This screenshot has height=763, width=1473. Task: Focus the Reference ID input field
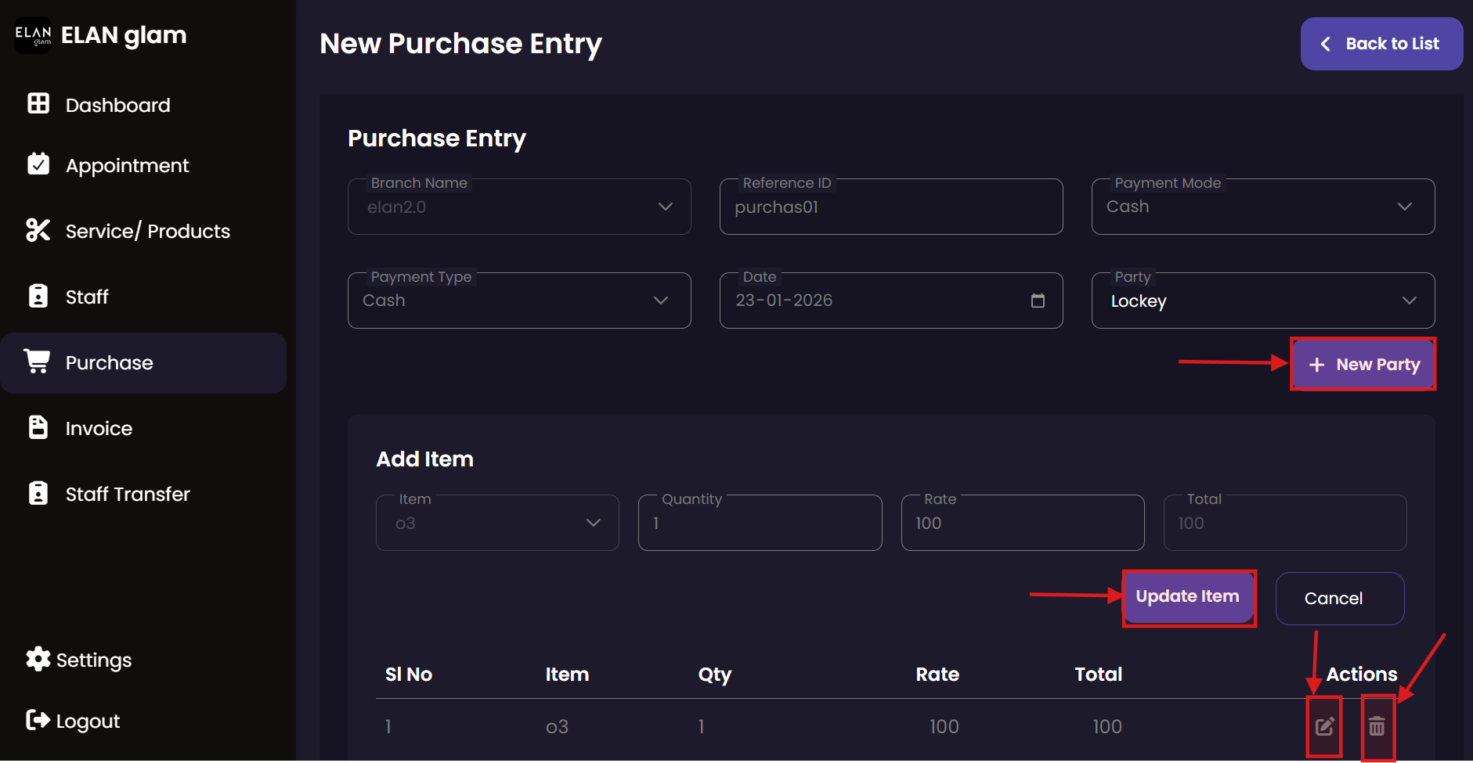[890, 207]
